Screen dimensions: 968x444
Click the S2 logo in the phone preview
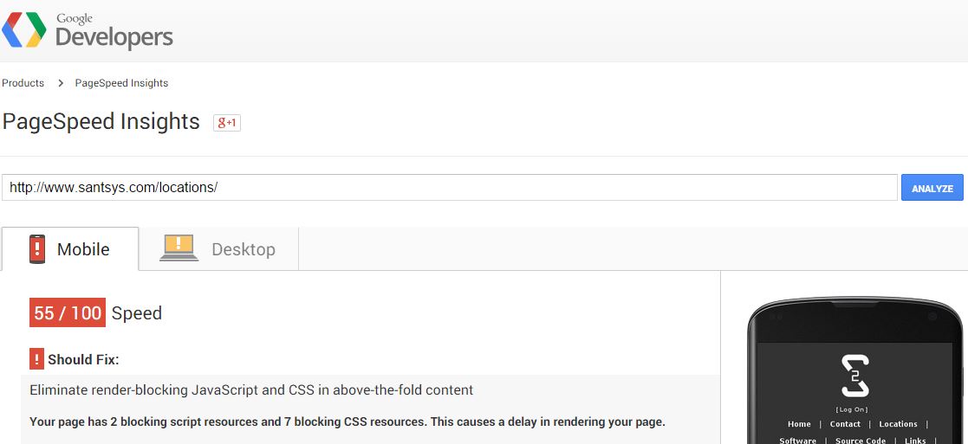pos(855,376)
